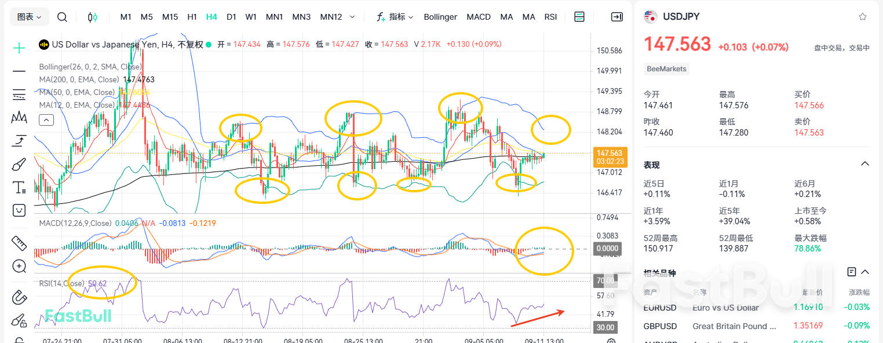Click the MA shortcut next to RSI

[x=528, y=17]
